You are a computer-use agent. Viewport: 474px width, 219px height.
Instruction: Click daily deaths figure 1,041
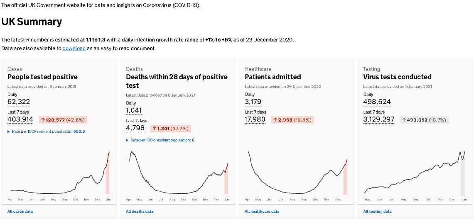pyautogui.click(x=134, y=111)
